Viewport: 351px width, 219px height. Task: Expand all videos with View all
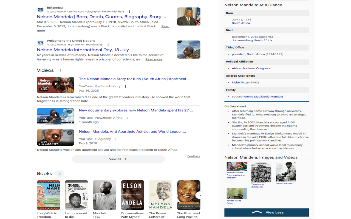tap(118, 159)
